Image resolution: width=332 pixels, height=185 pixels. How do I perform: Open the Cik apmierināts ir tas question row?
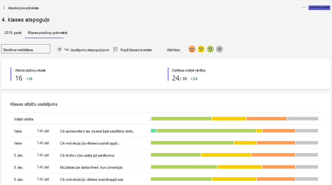coord(166,131)
